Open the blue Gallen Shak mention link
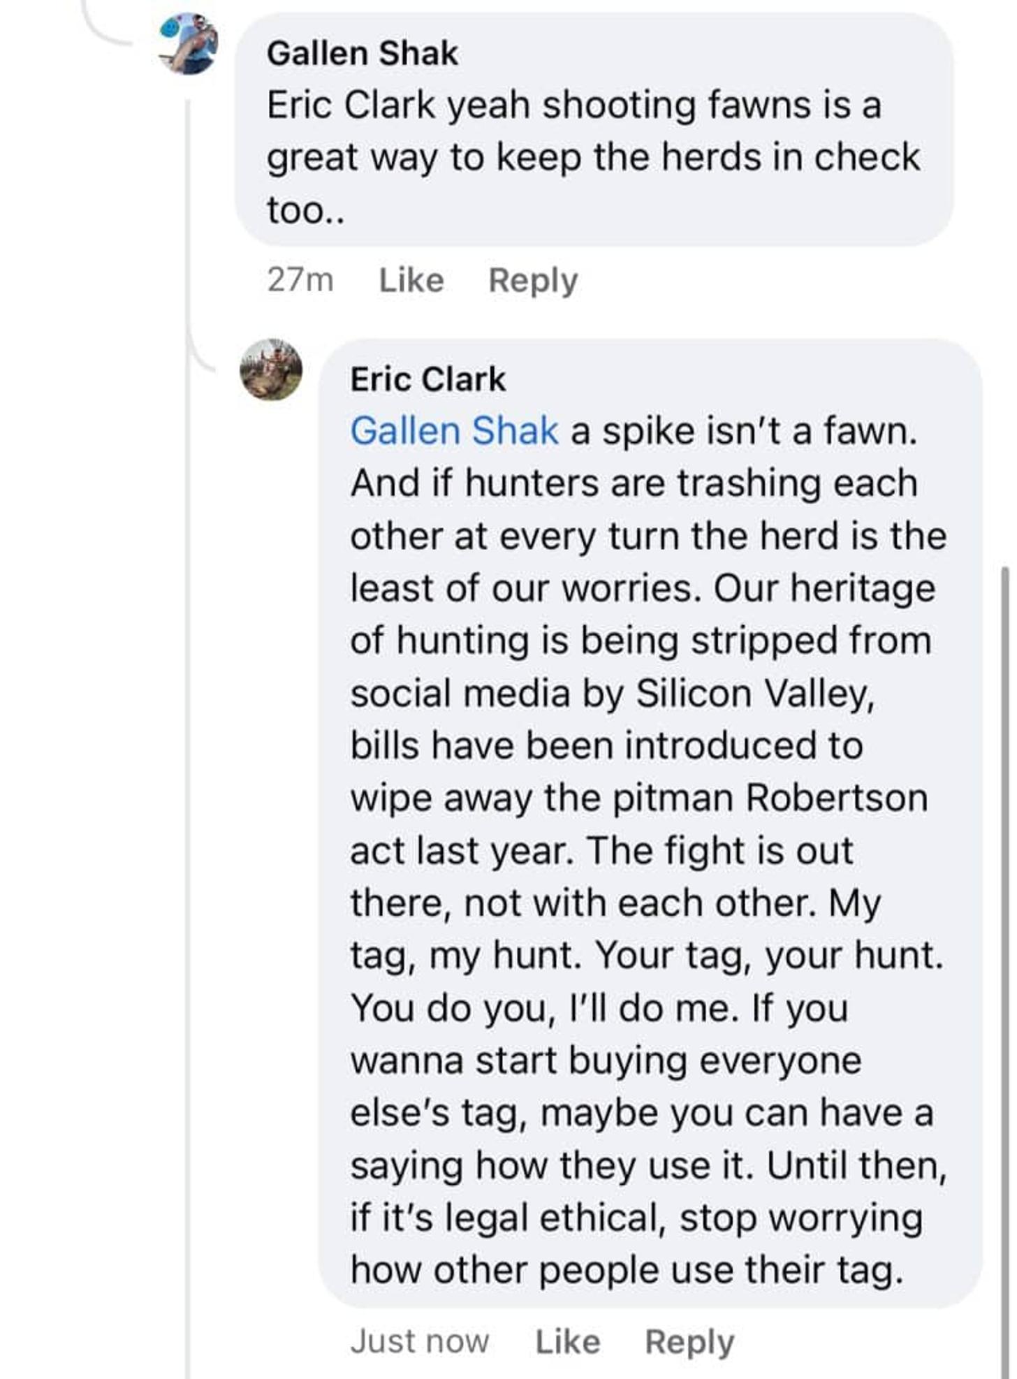The width and height of the screenshot is (1017, 1379). 454,431
